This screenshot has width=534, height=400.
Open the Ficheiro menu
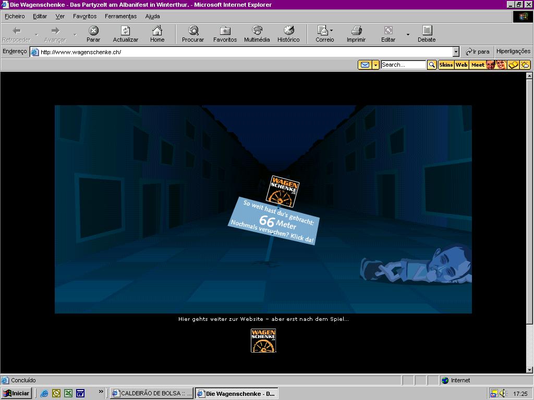[15, 16]
